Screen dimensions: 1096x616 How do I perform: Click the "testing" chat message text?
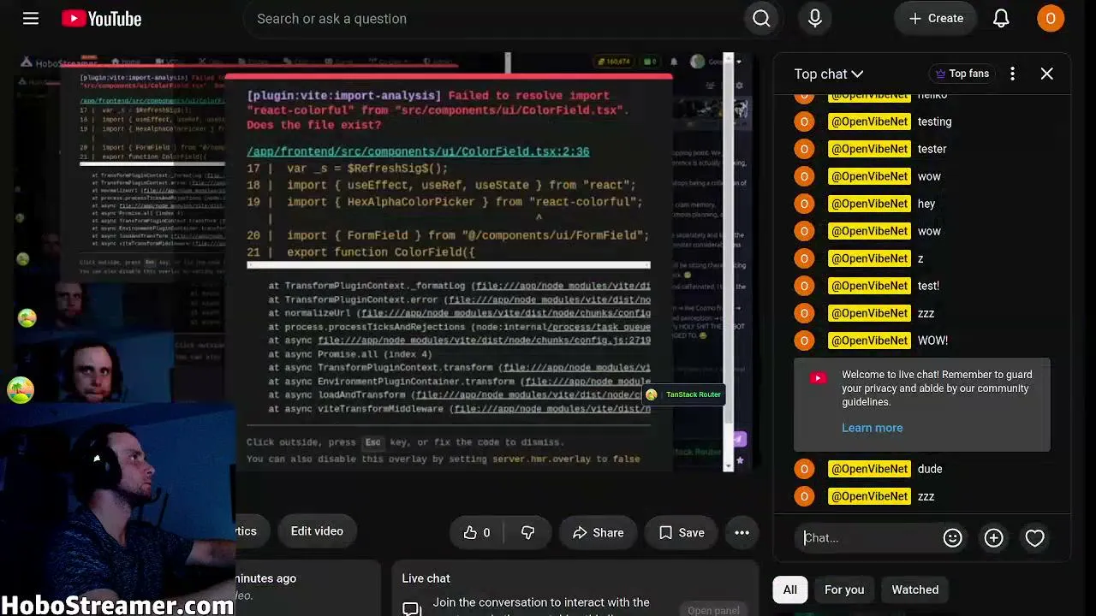click(934, 121)
